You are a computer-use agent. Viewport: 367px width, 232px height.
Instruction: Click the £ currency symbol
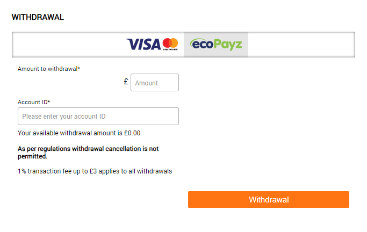(x=126, y=82)
